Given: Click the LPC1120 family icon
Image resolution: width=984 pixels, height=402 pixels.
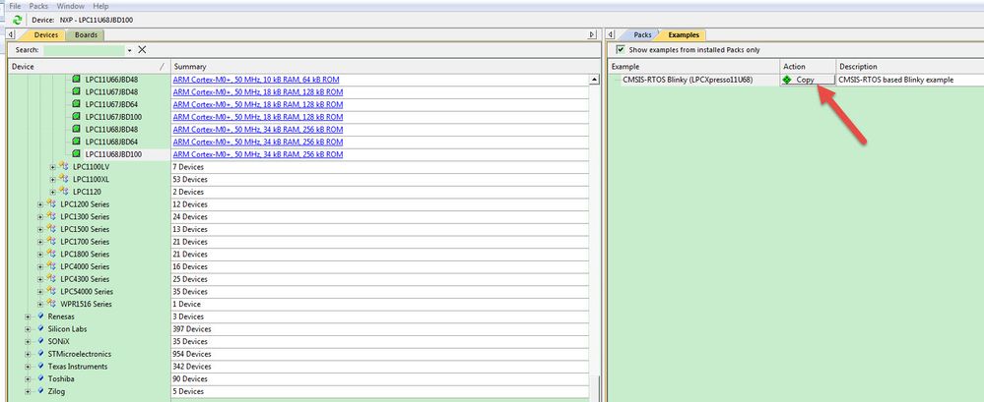Looking at the screenshot, I should click(x=63, y=192).
